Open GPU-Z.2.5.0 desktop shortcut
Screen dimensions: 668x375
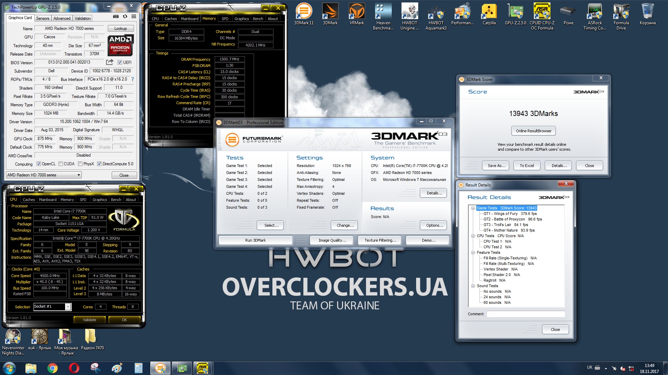(515, 15)
